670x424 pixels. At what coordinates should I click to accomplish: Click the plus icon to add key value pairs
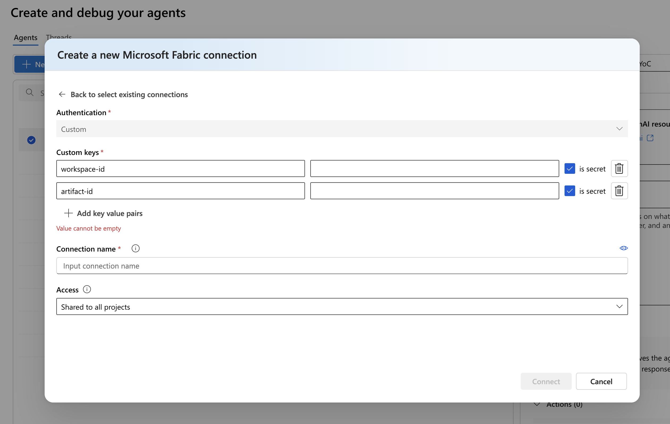tap(69, 213)
